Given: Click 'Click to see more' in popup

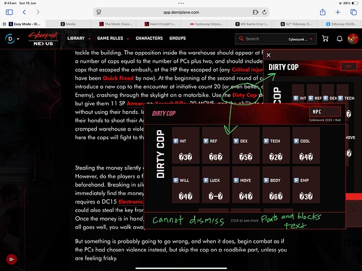Looking at the screenshot, I should point(245,221).
